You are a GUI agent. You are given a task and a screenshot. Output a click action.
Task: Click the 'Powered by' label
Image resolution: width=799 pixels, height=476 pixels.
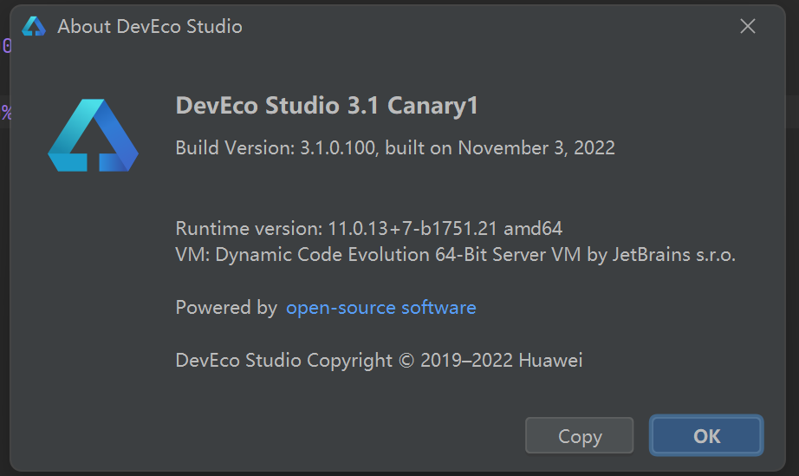pyautogui.click(x=226, y=308)
